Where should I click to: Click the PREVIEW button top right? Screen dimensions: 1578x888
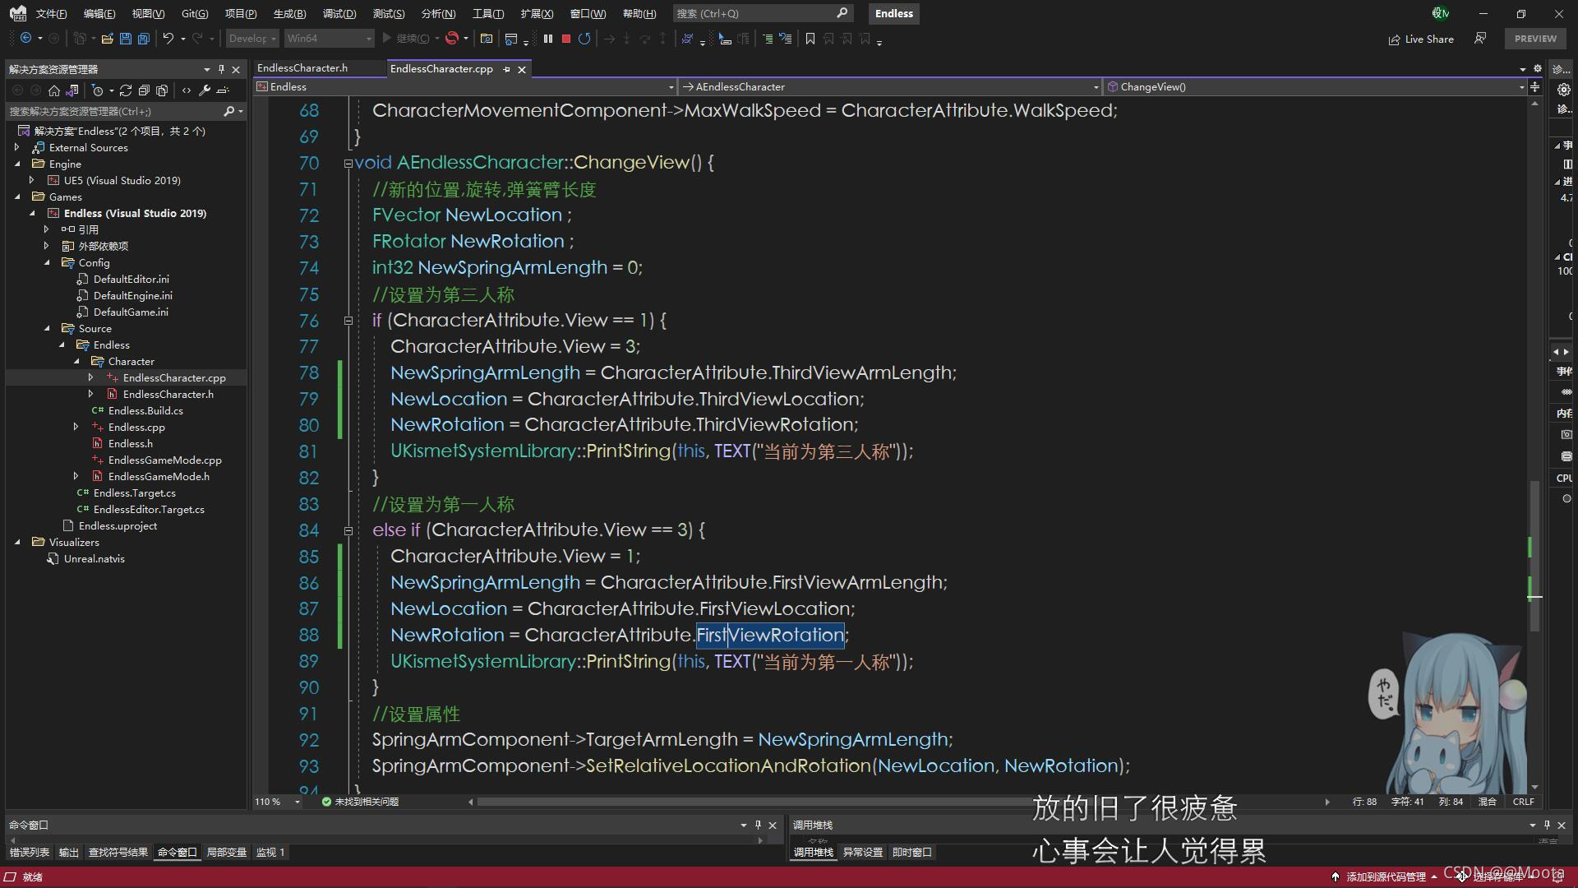1536,39
